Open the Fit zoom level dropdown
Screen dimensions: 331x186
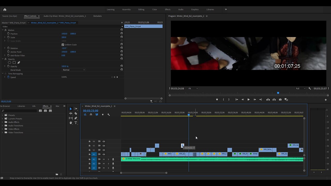click(193, 88)
